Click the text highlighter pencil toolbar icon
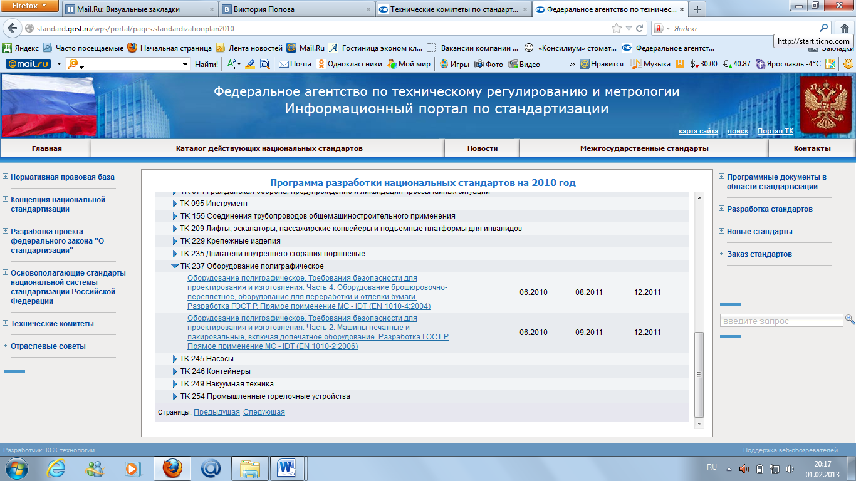 coord(250,64)
